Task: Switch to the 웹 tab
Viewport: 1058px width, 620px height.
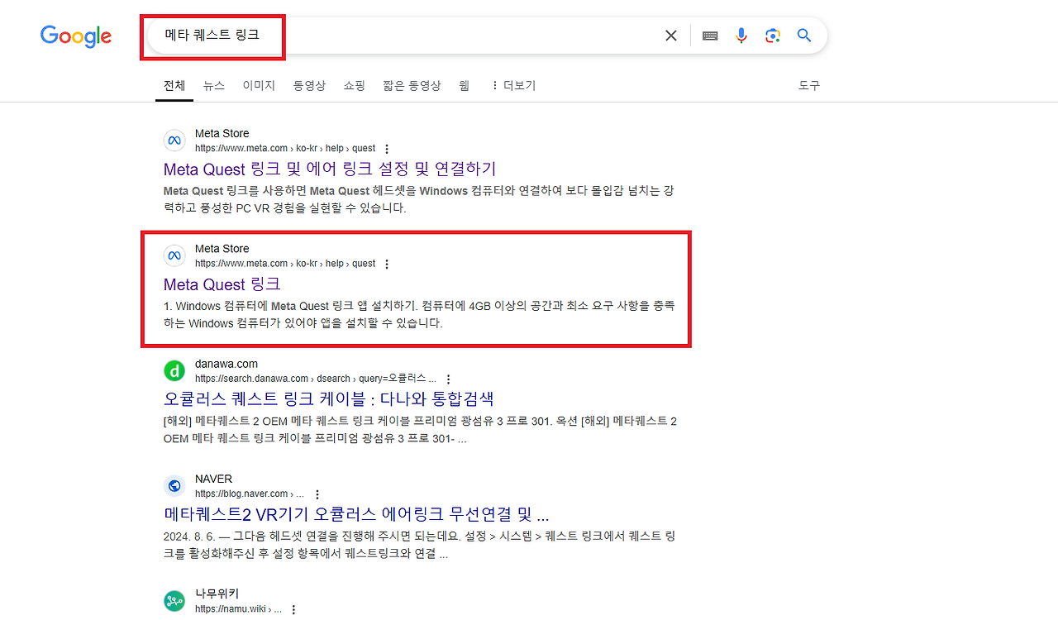Action: (464, 85)
